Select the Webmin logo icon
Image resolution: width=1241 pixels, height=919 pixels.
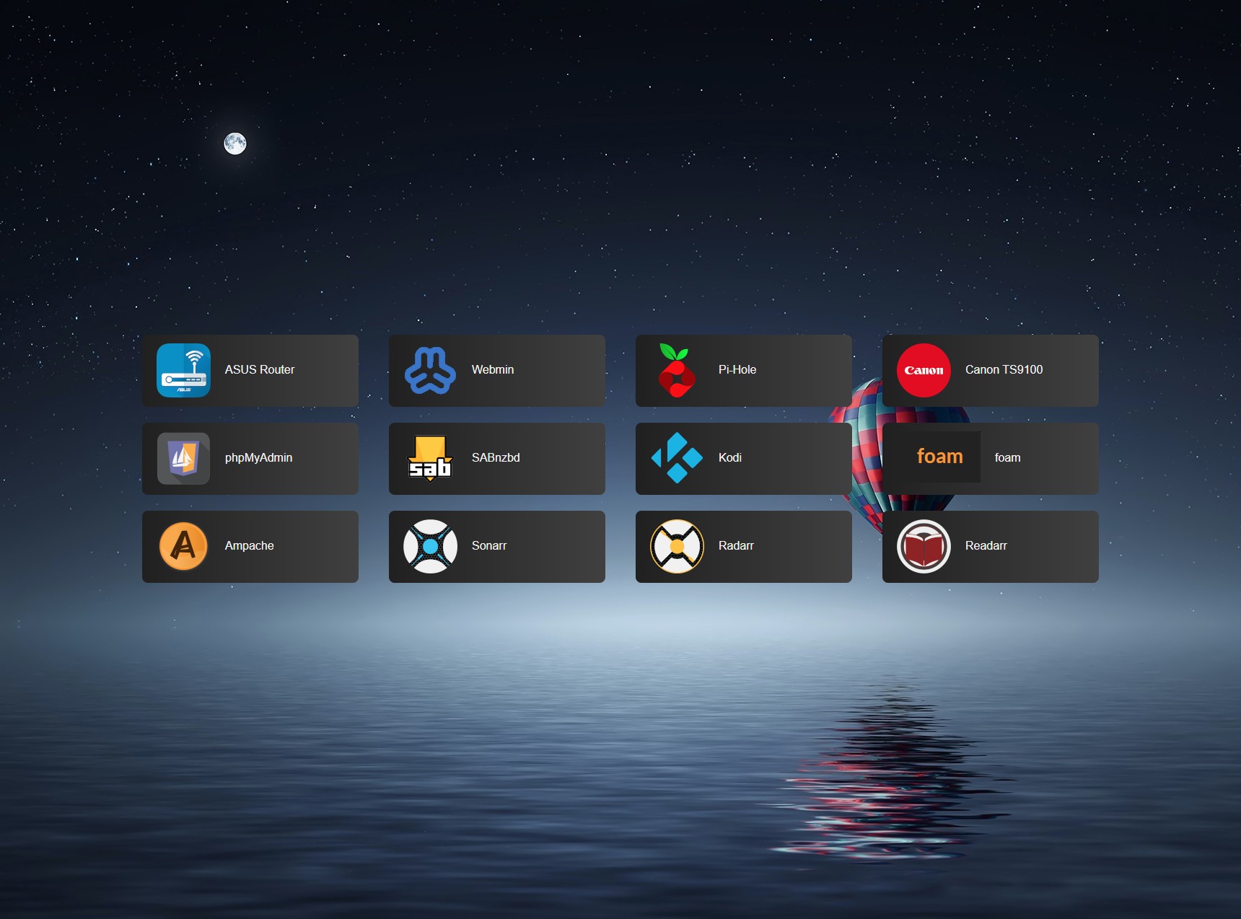[x=431, y=370]
